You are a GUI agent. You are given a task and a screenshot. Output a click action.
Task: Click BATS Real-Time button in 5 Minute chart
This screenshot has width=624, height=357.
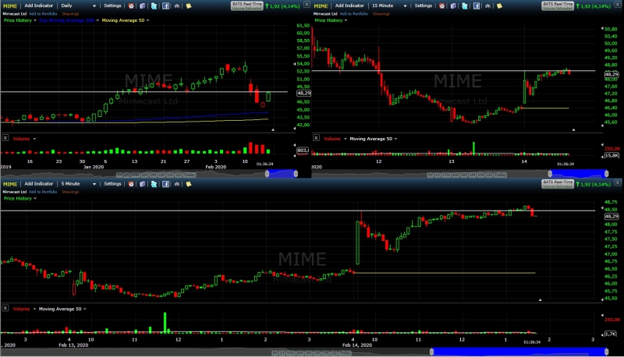click(558, 184)
